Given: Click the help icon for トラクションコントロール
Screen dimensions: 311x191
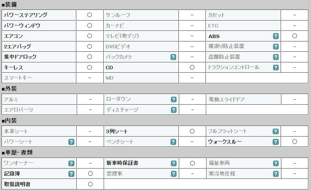Looking at the screenshot, I should [276, 68].
